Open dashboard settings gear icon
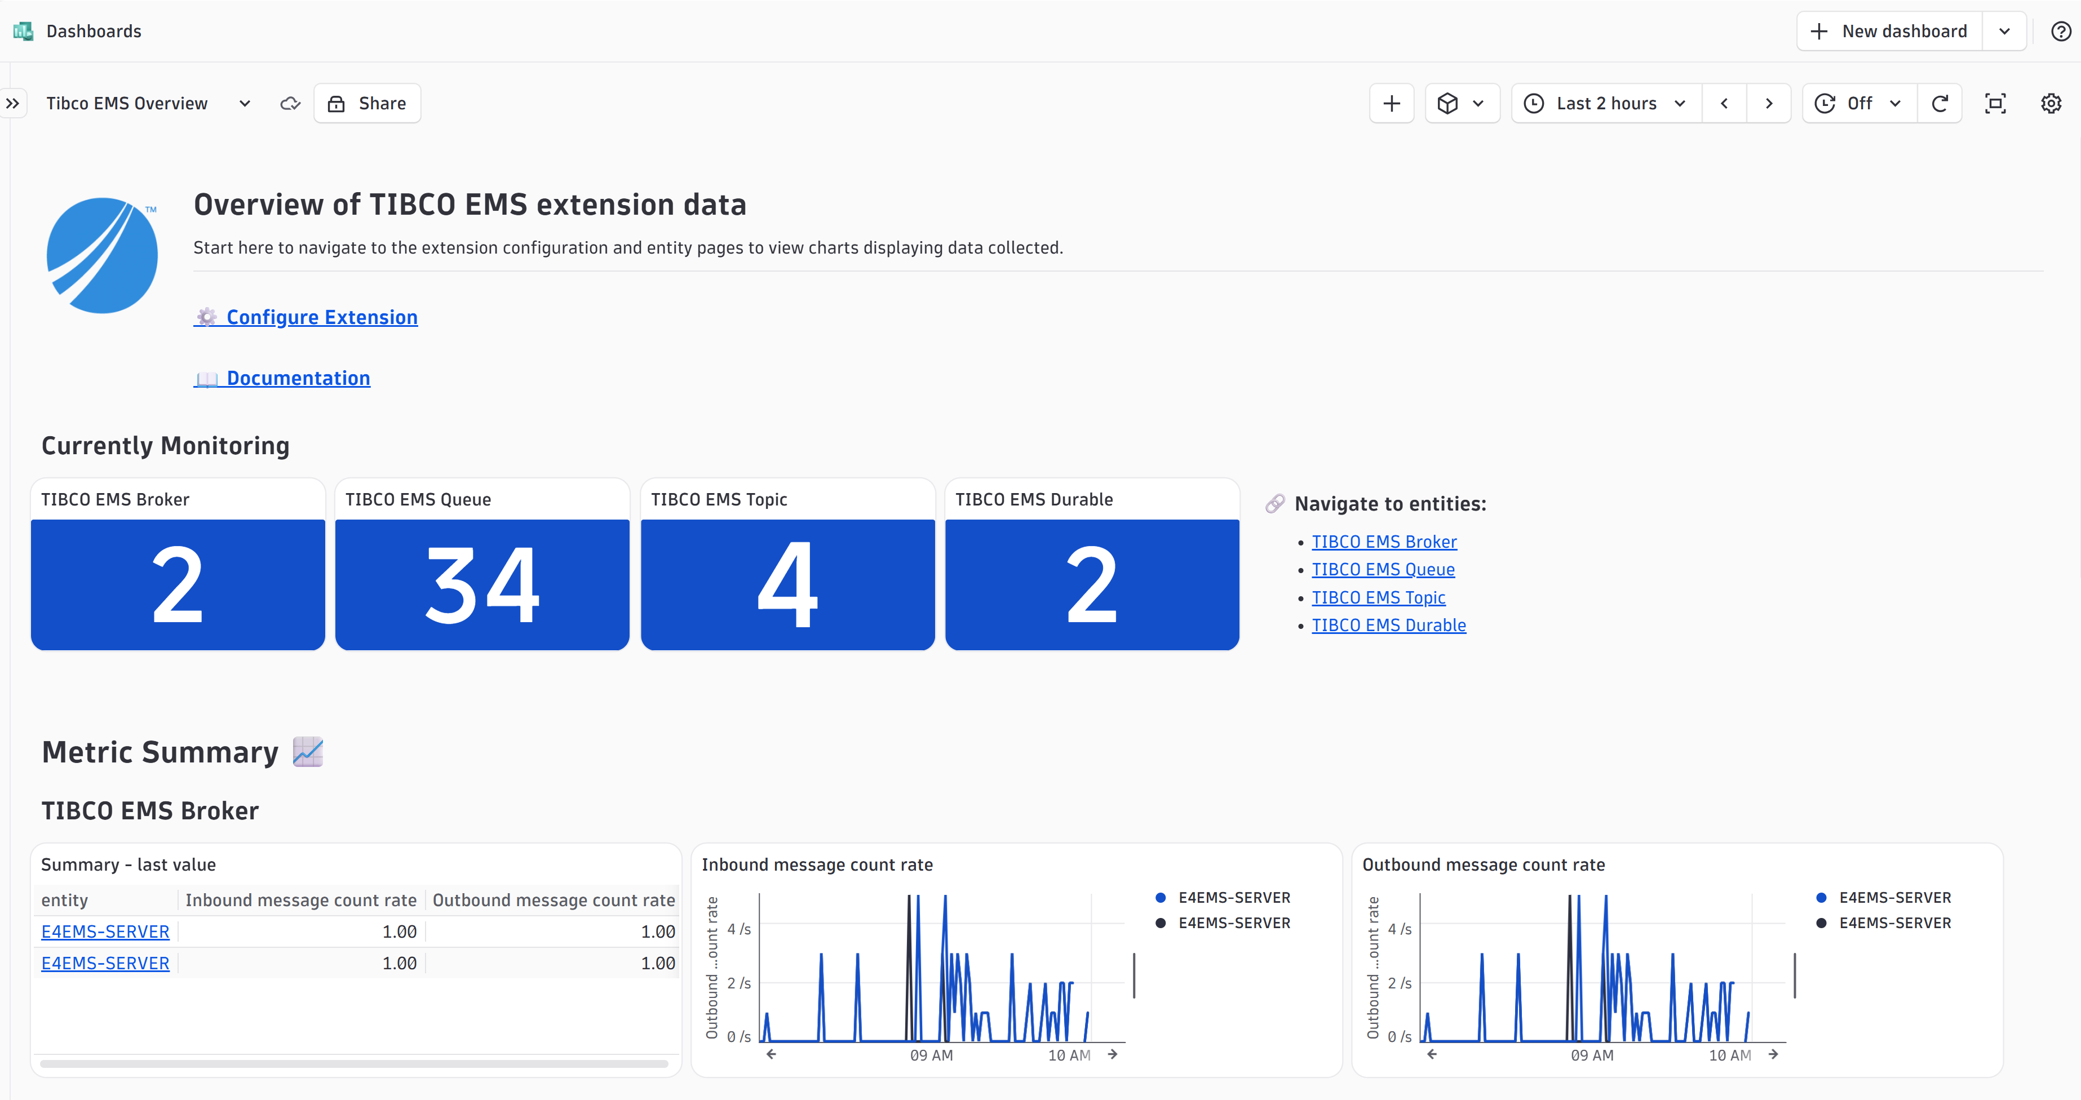Screen dimensions: 2081x1100 2051,103
